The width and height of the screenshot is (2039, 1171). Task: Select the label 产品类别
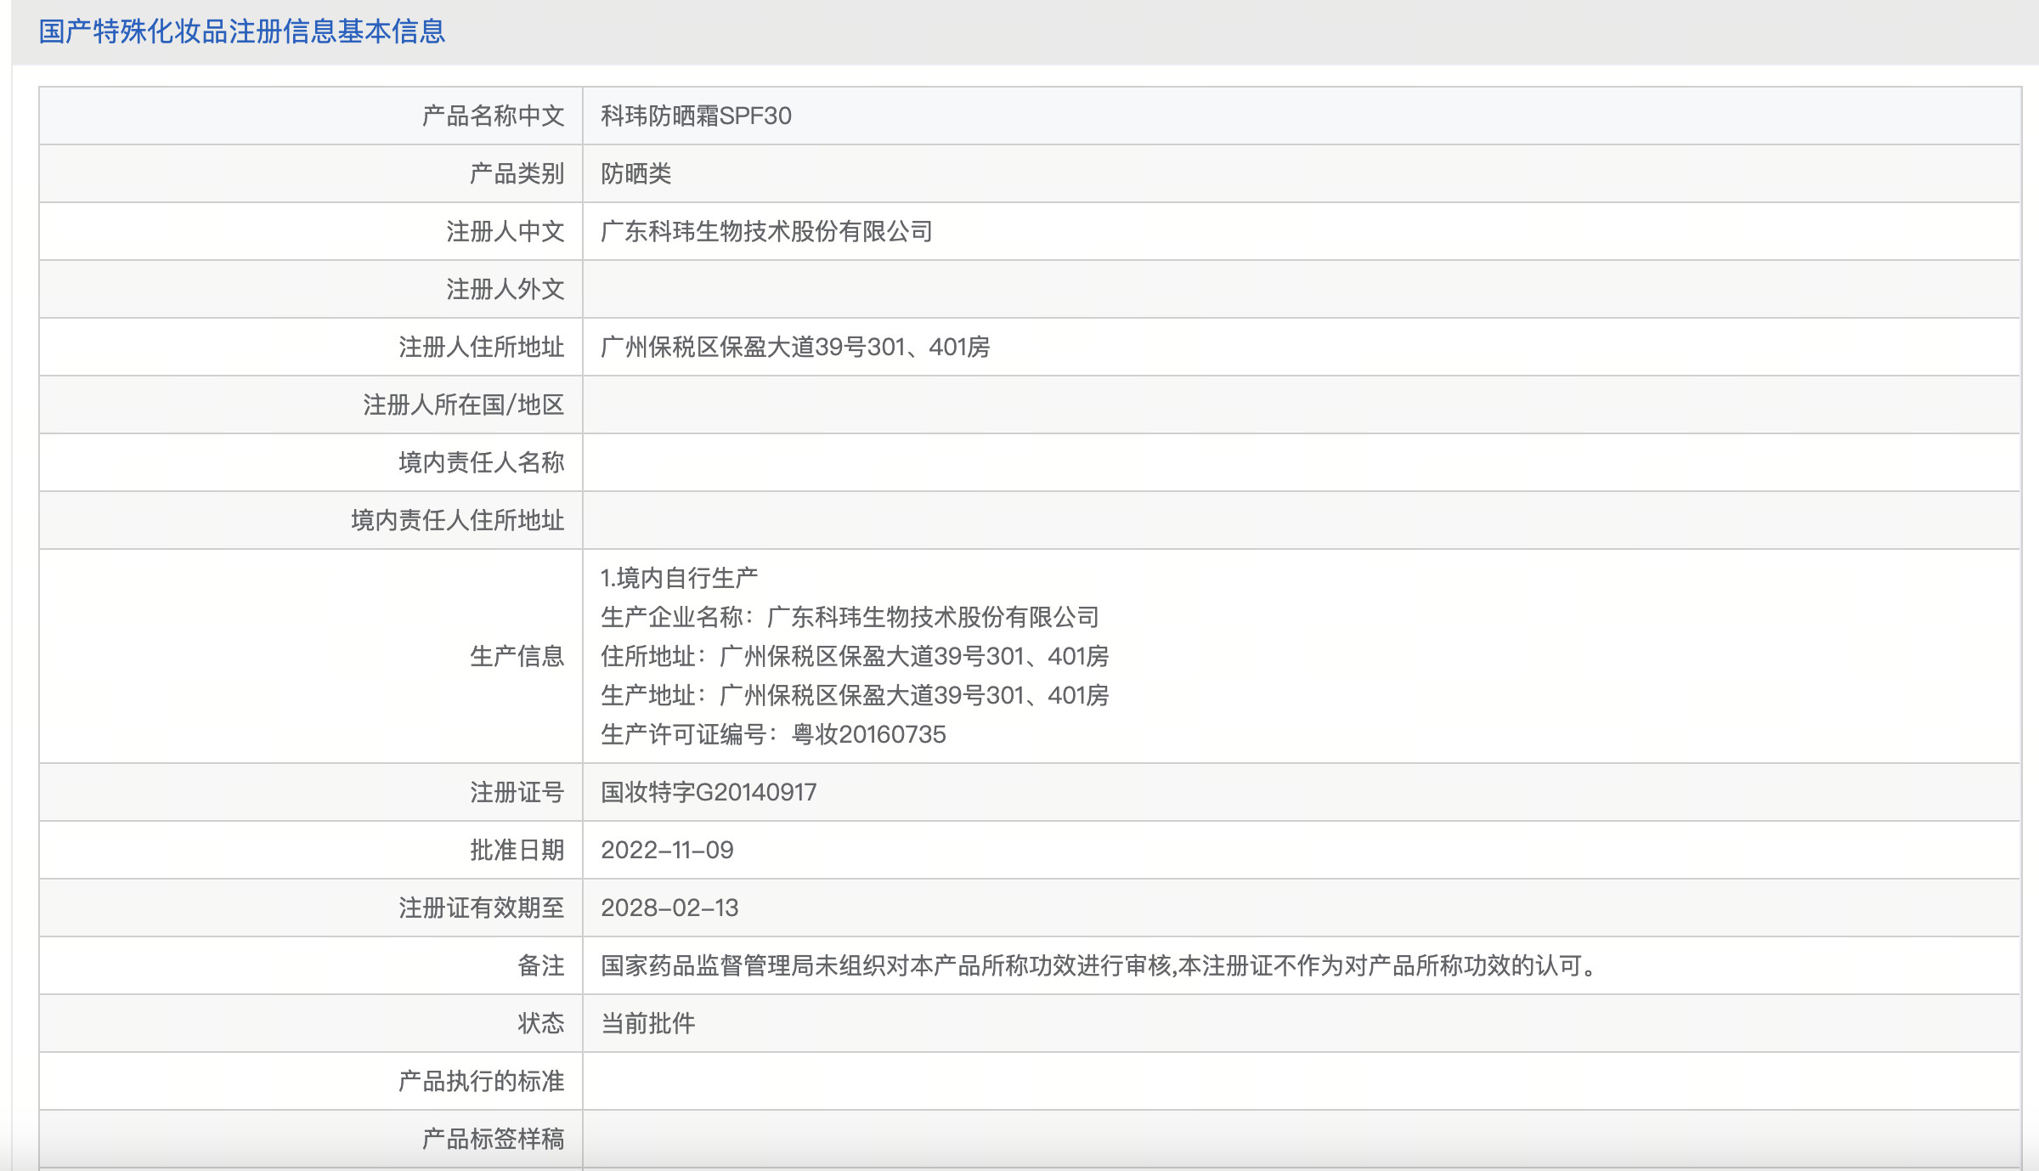coord(517,173)
